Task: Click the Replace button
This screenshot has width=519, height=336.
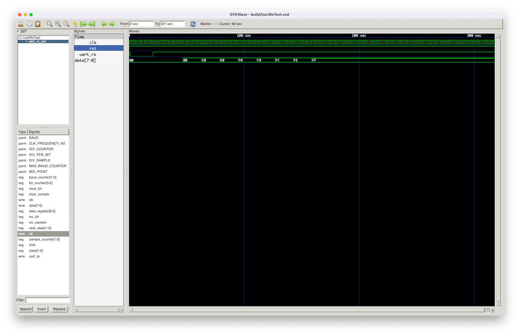Action: (x=59, y=309)
